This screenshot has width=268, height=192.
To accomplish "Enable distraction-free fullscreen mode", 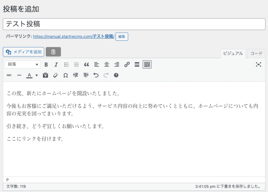I will (x=259, y=65).
